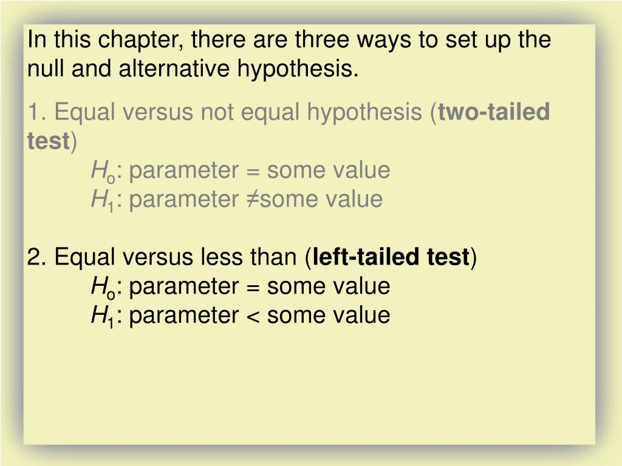Select the heading '1. Equal versus not equal hypothesis'
622x466 pixels.
225,112
